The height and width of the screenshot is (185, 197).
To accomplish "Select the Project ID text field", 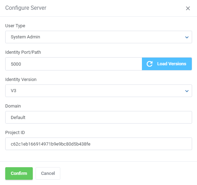I will 99,144.
